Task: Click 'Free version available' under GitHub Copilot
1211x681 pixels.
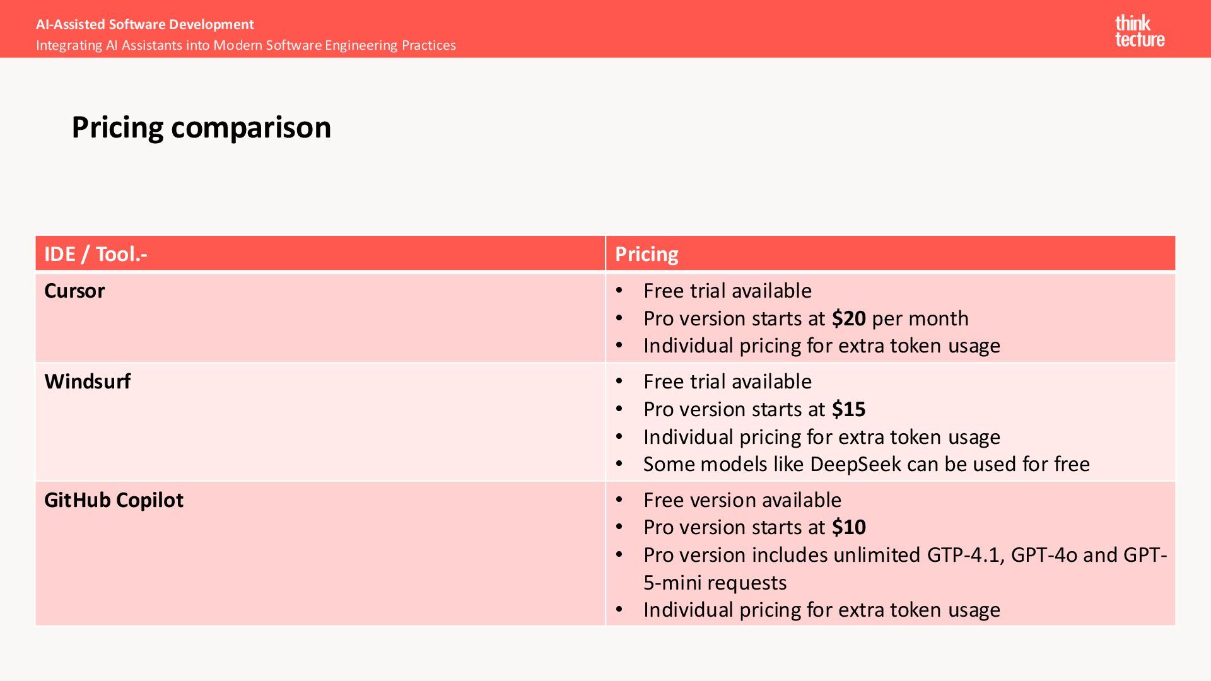Action: 742,500
